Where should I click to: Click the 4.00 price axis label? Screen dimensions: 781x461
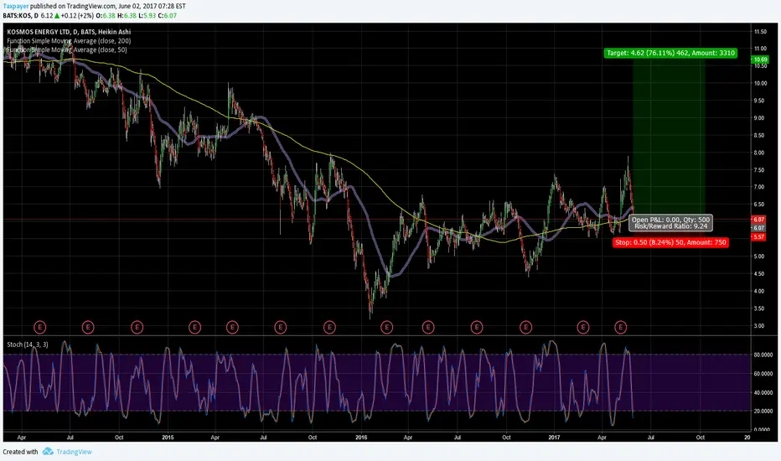point(759,291)
